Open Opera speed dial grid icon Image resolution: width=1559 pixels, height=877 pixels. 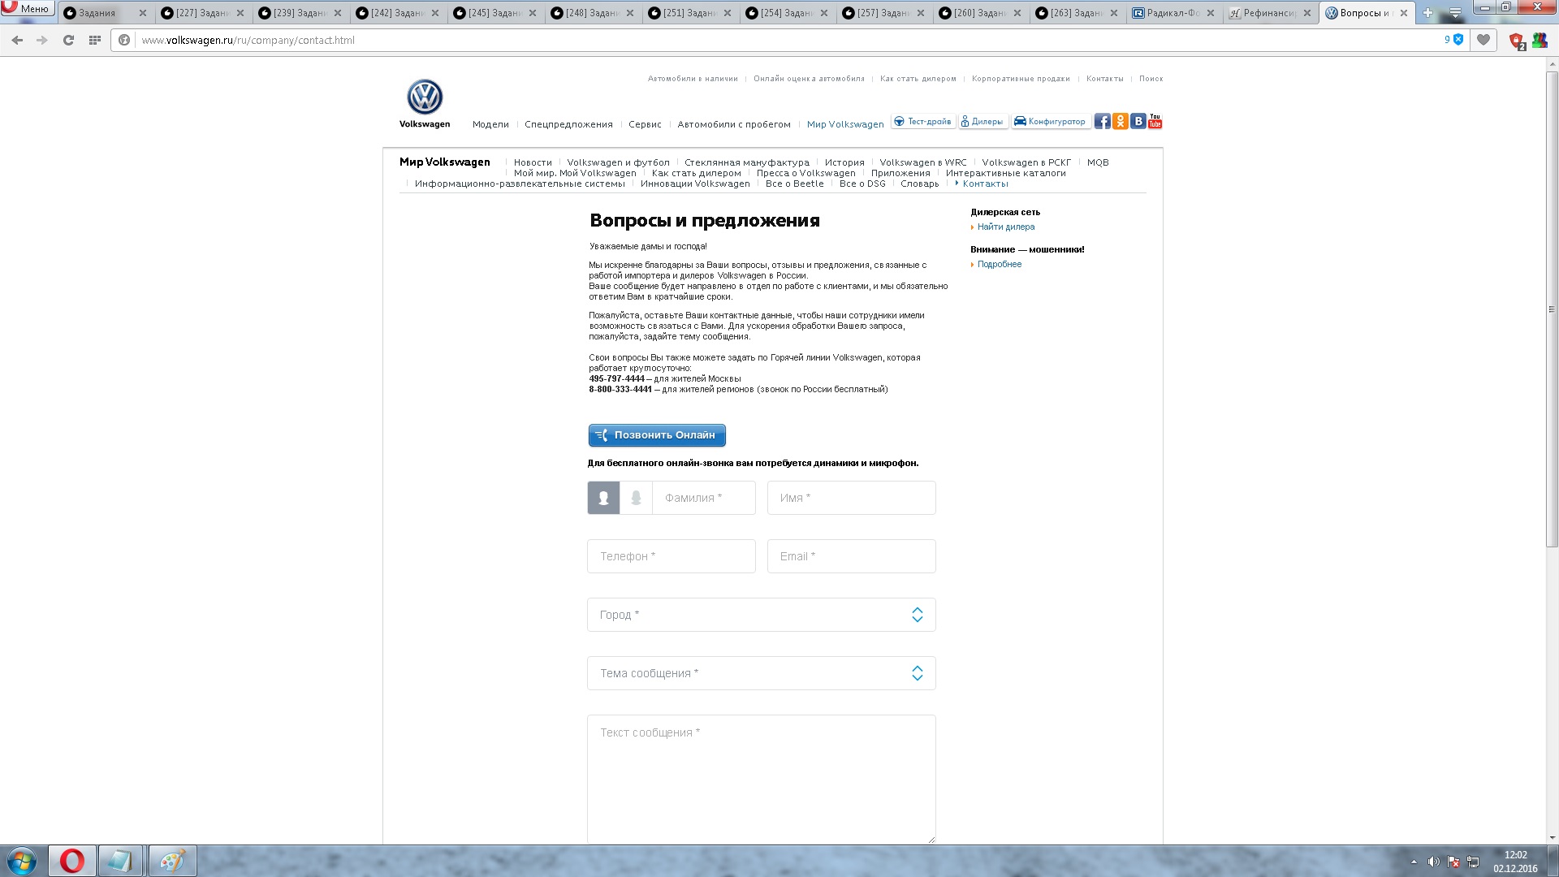click(x=95, y=40)
